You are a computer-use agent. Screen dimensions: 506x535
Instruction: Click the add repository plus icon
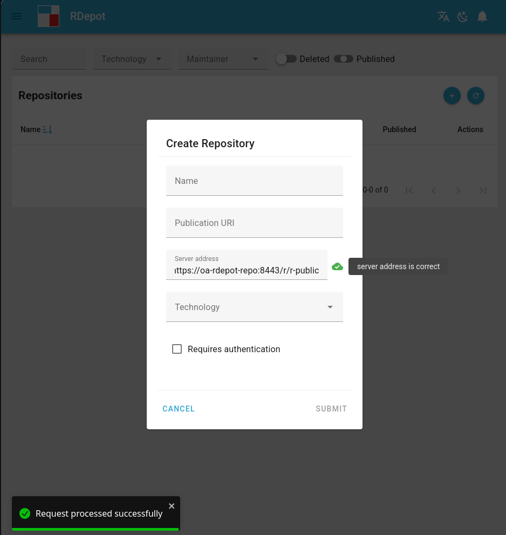coord(452,95)
